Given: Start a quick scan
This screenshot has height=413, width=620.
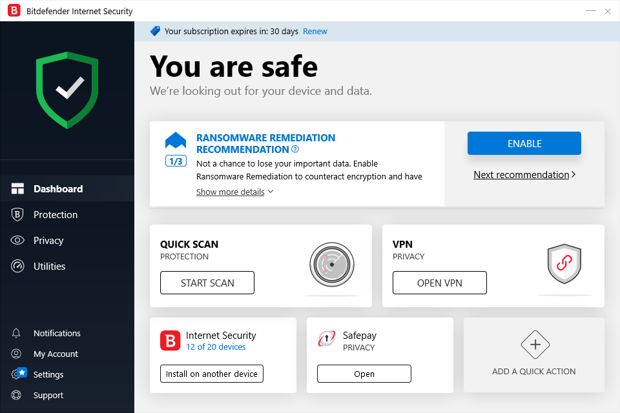Looking at the screenshot, I should 207,283.
